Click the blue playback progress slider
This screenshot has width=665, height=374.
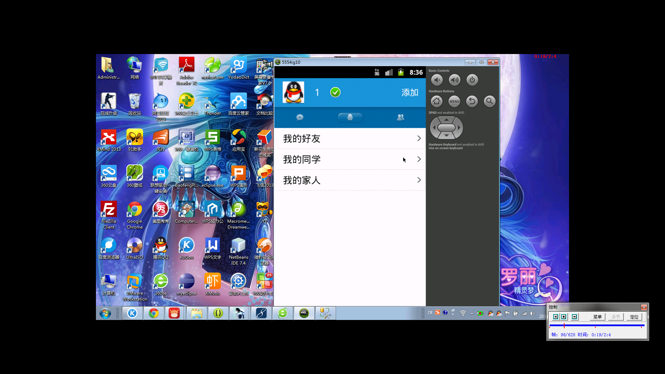[x=597, y=326]
